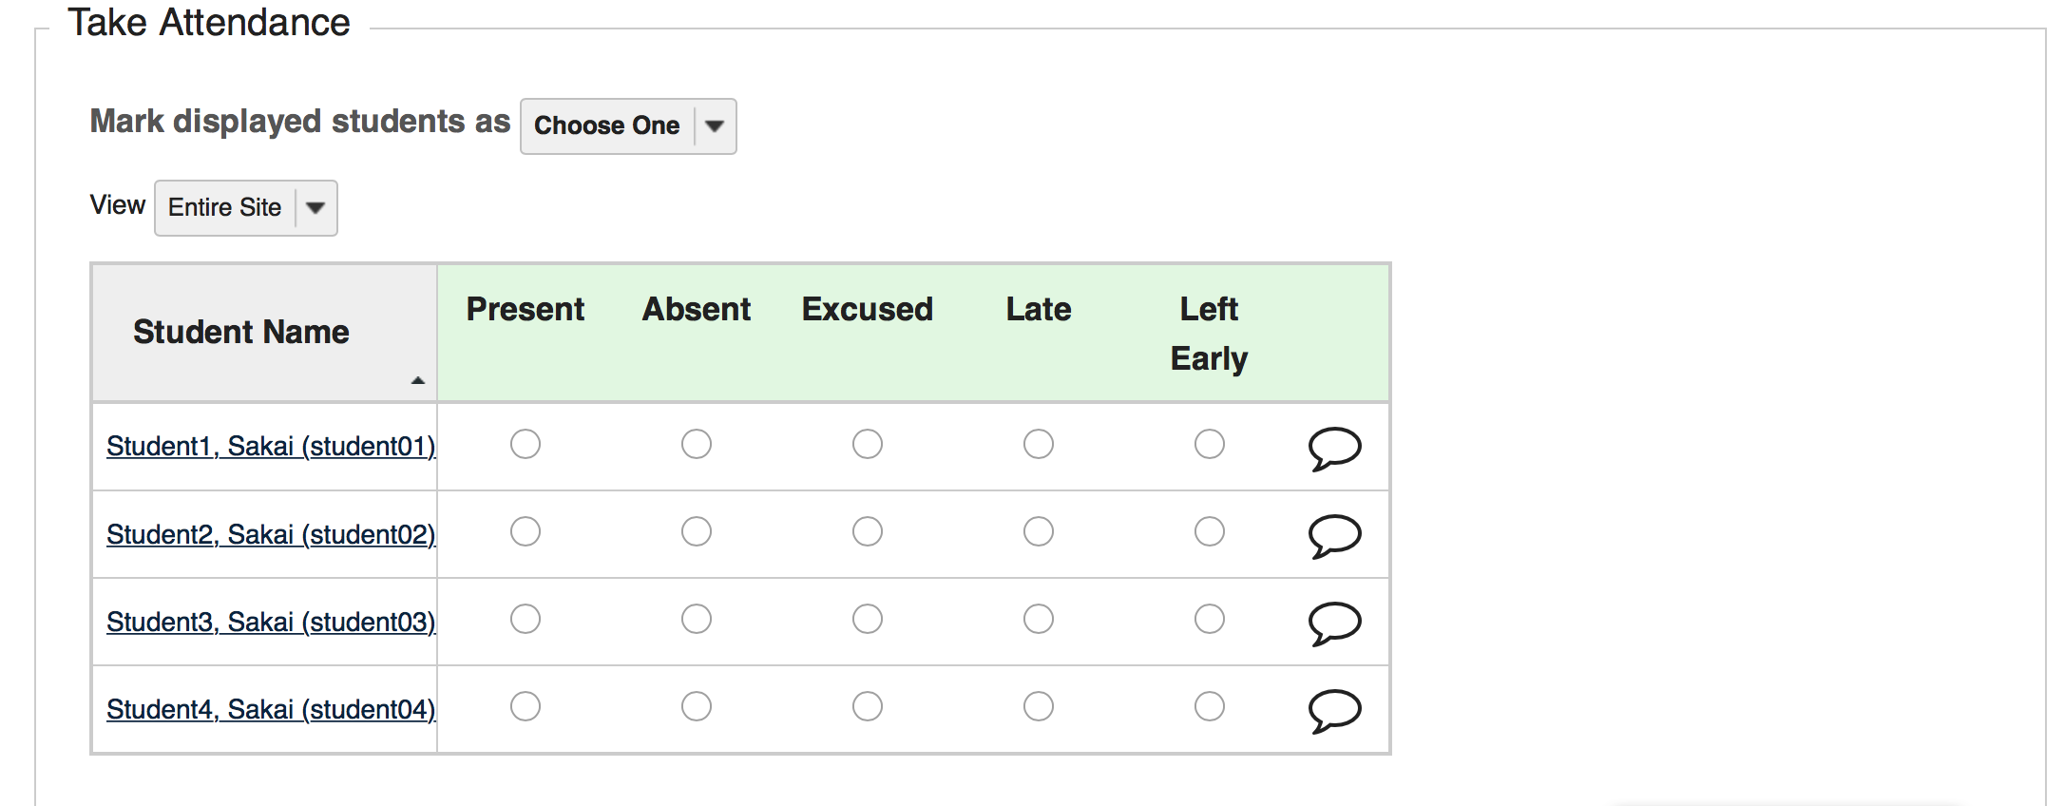The image size is (2064, 806).
Task: Mark Student2 as Absent
Action: tap(697, 531)
